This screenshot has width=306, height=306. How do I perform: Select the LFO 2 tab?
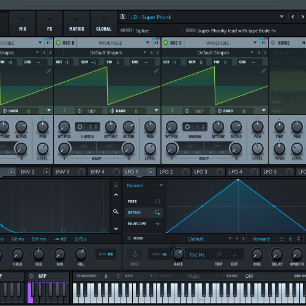174,172
